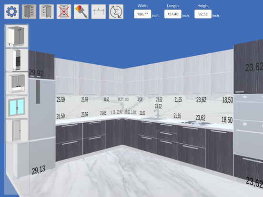Choose the base cabinet with two doors thumbnail
This screenshot has height=197, width=263.
click(17, 36)
